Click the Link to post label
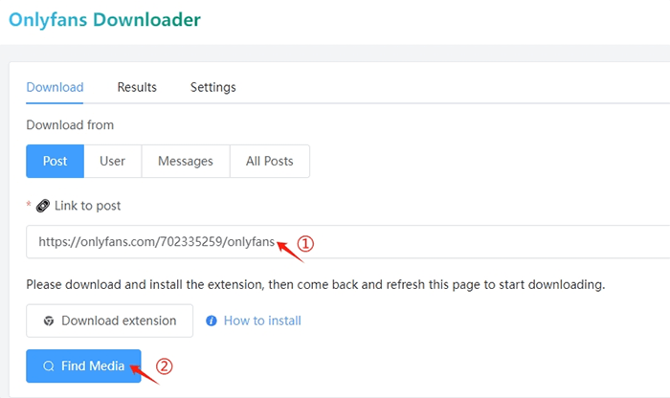 pyautogui.click(x=88, y=206)
